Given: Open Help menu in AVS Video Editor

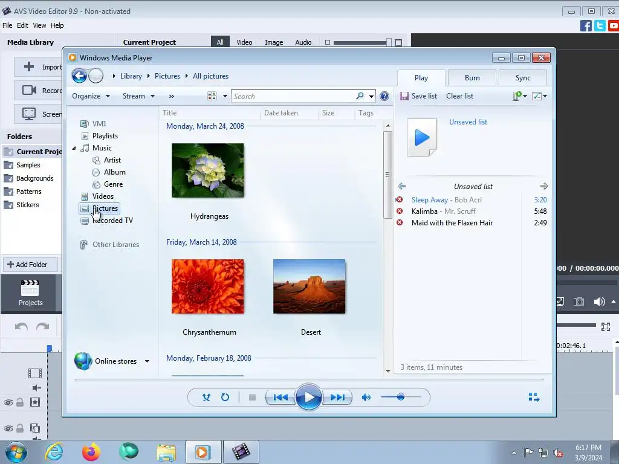Looking at the screenshot, I should pos(57,25).
